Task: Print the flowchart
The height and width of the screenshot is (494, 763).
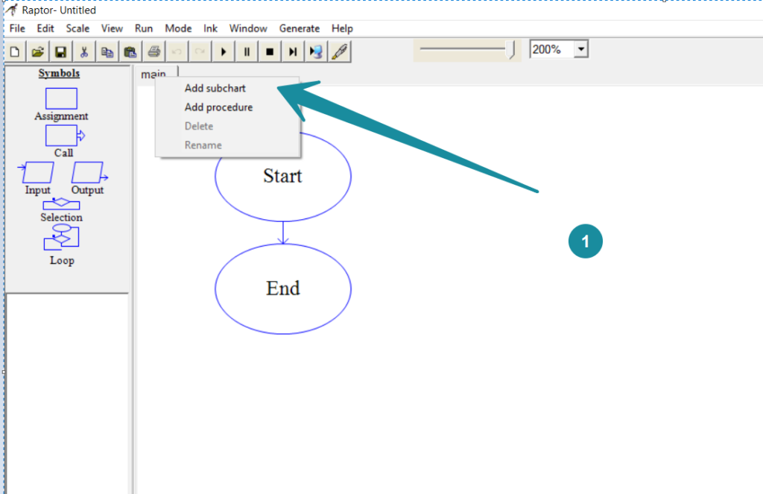Action: 154,51
